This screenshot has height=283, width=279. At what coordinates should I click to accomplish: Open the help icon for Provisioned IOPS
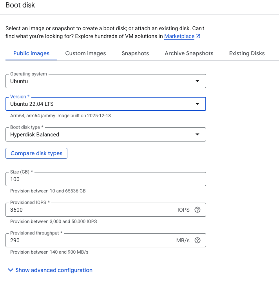click(x=197, y=210)
